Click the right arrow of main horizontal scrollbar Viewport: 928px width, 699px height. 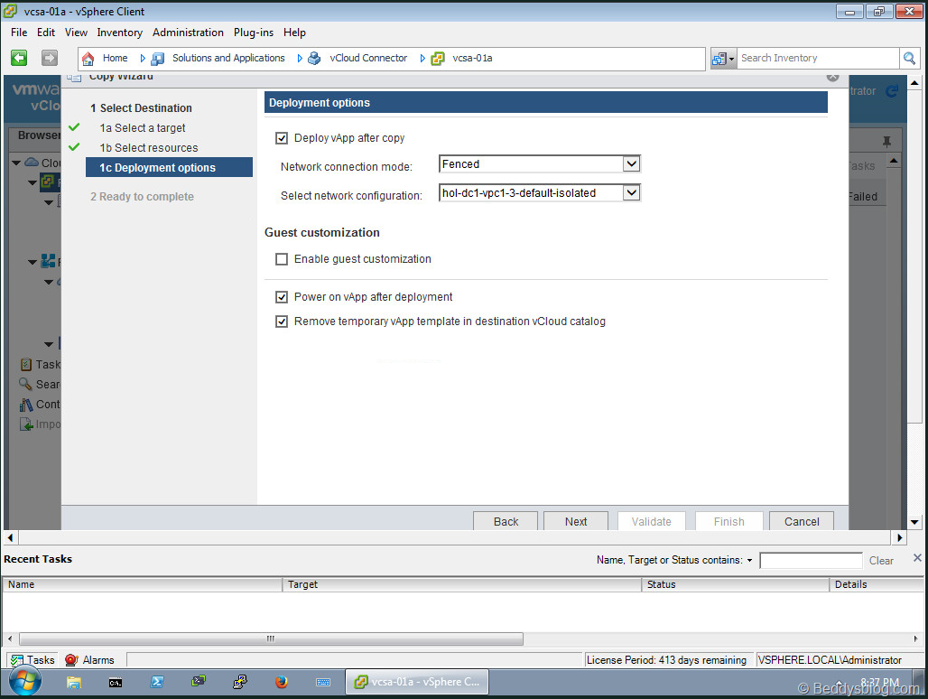point(900,537)
